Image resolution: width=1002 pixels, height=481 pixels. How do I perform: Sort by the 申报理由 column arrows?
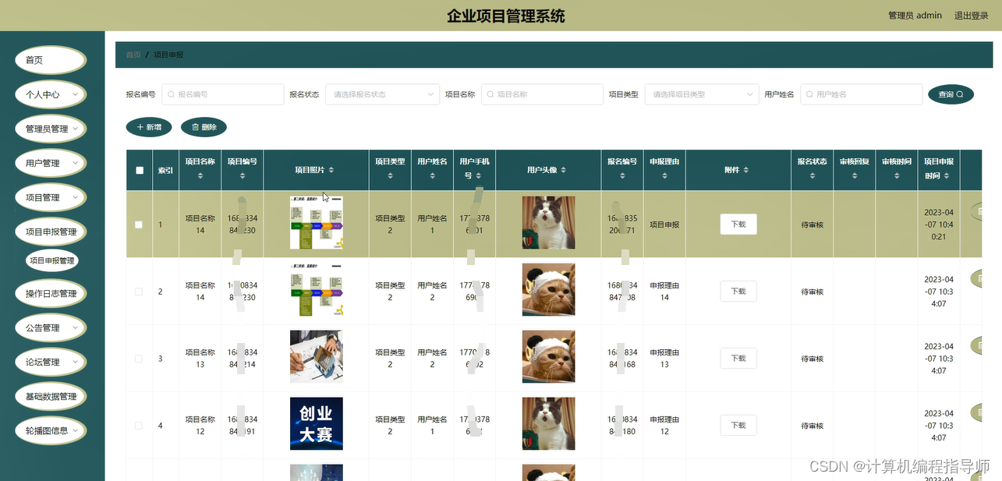coord(664,176)
